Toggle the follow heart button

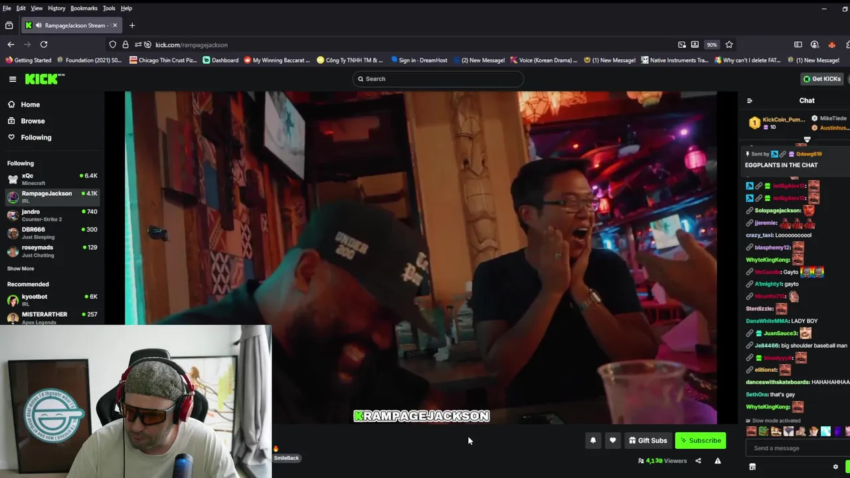(x=612, y=440)
